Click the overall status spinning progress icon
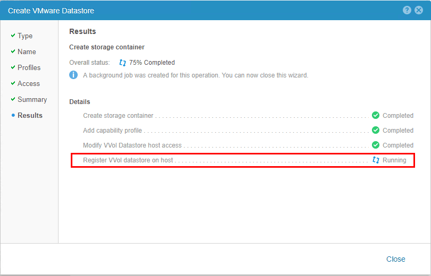This screenshot has width=431, height=276. click(123, 63)
